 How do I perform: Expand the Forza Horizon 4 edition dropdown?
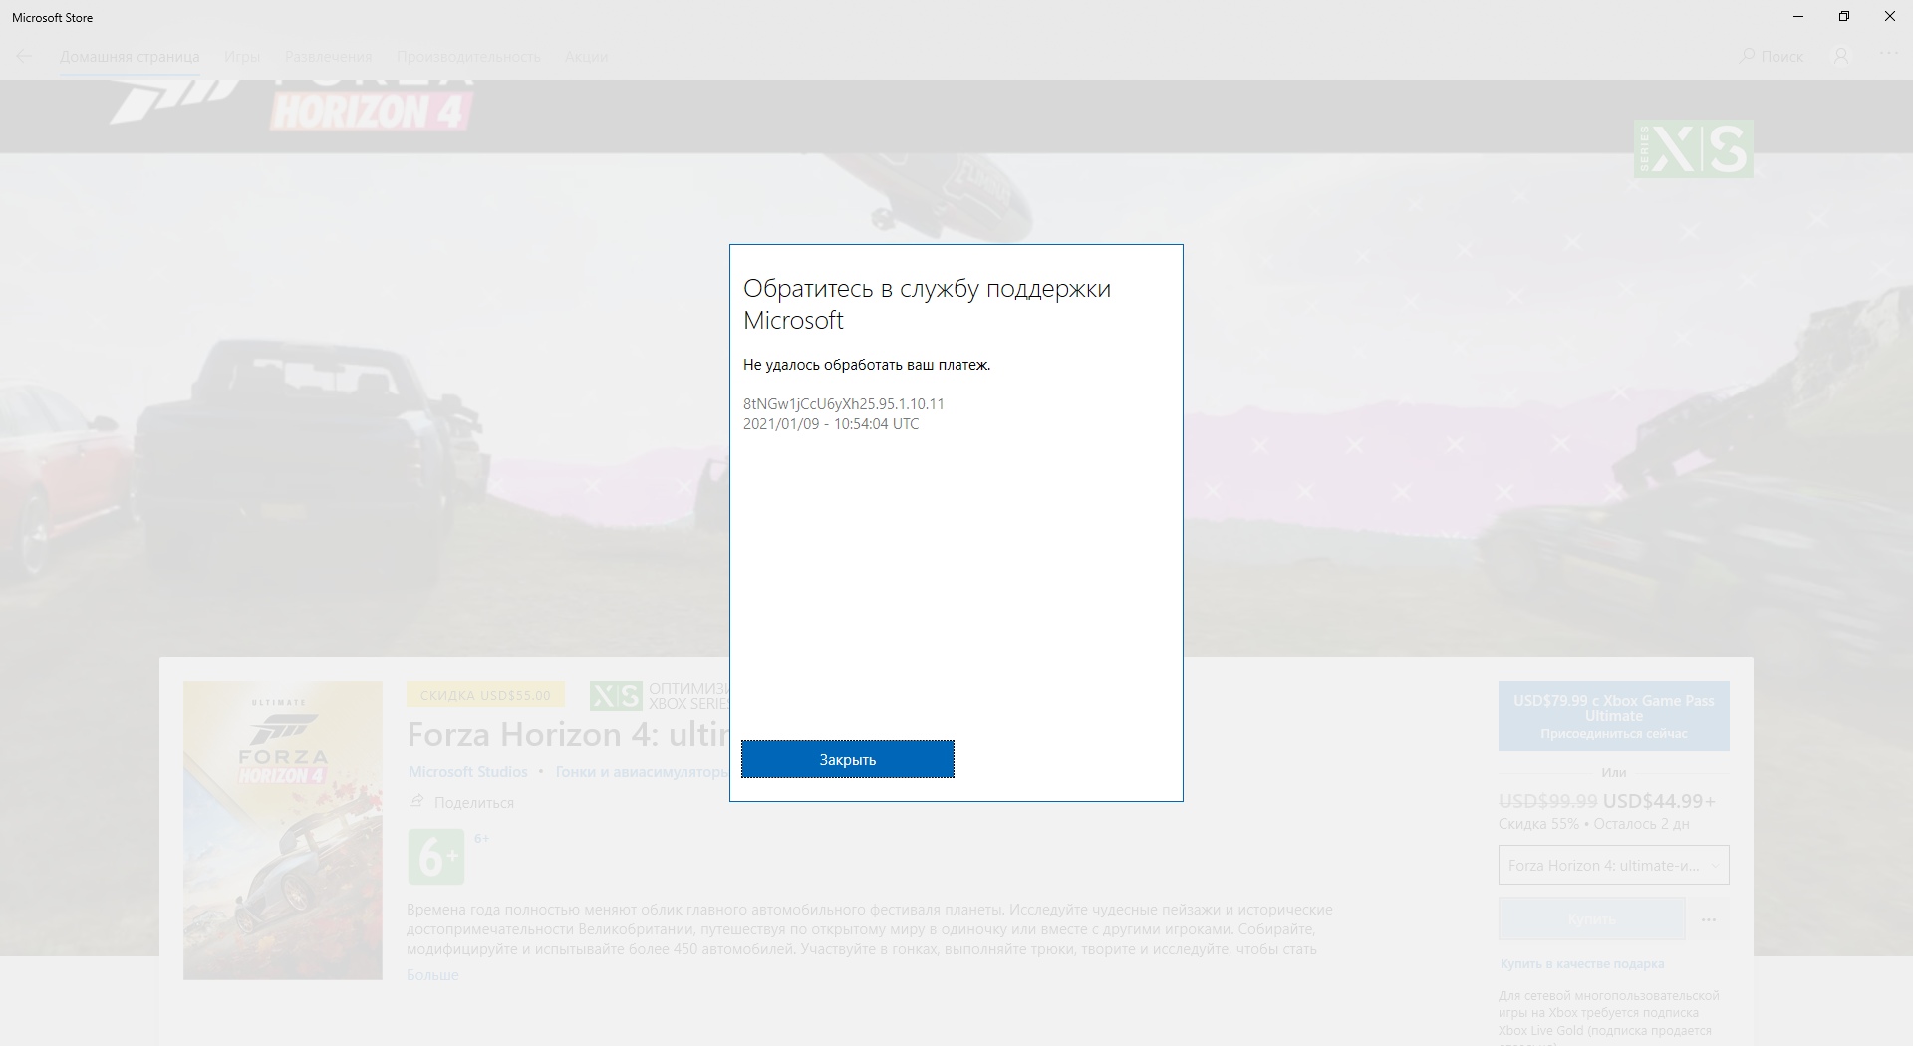pyautogui.click(x=1613, y=865)
